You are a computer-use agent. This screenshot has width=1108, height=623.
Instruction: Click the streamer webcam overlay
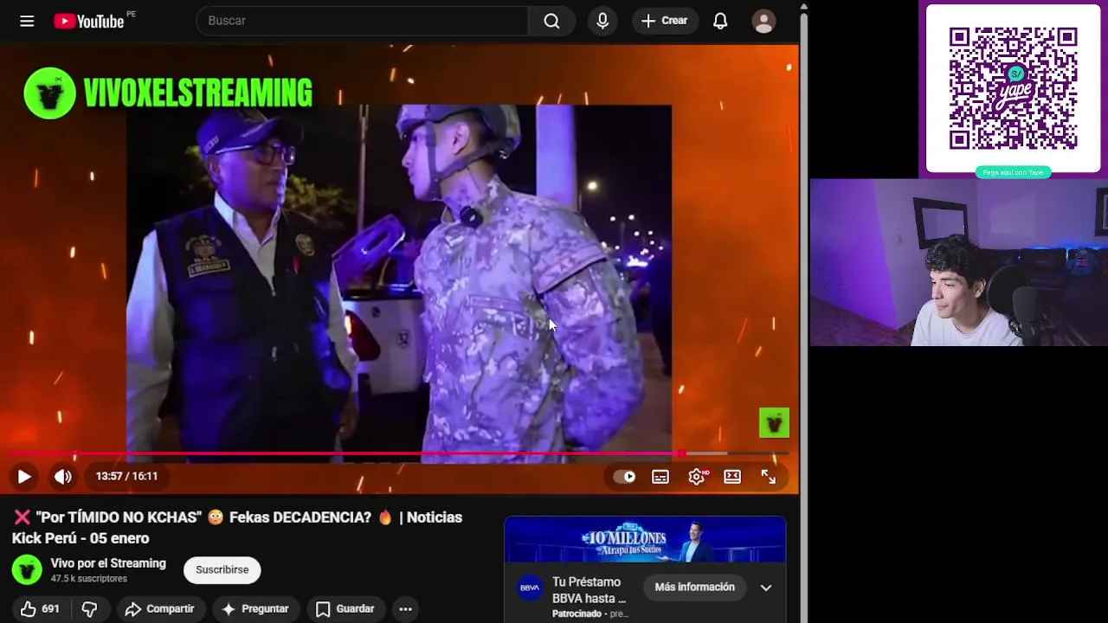pyautogui.click(x=959, y=262)
